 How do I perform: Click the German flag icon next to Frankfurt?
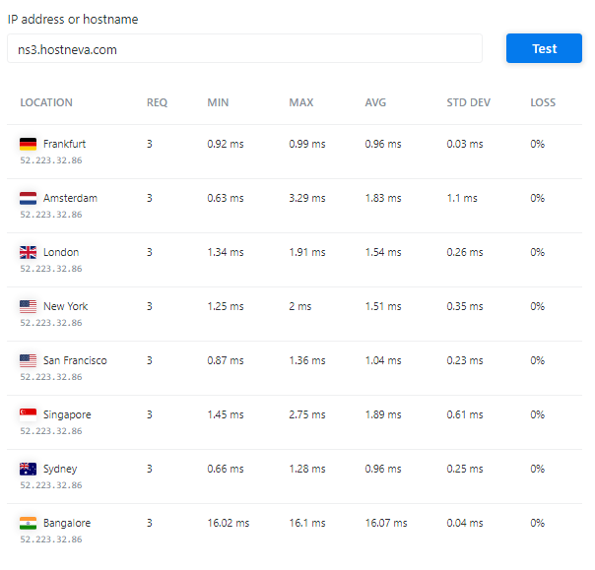[x=29, y=144]
